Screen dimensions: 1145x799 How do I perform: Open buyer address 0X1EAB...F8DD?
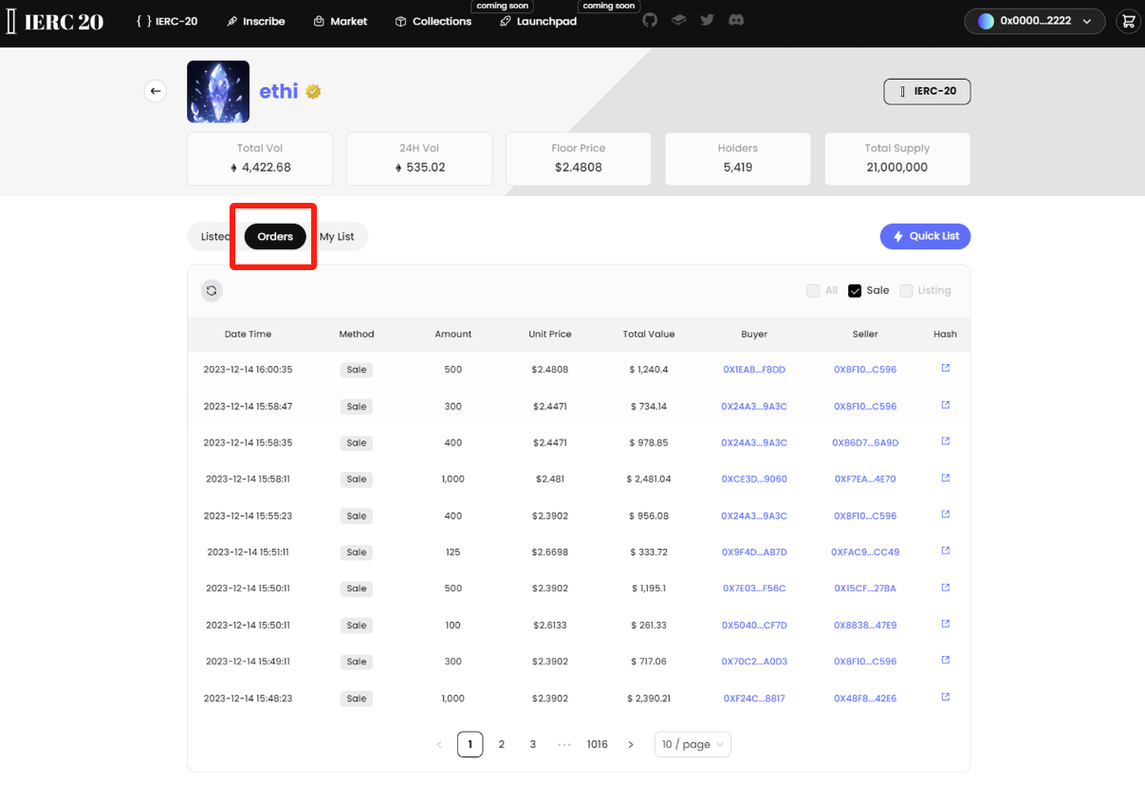(754, 370)
